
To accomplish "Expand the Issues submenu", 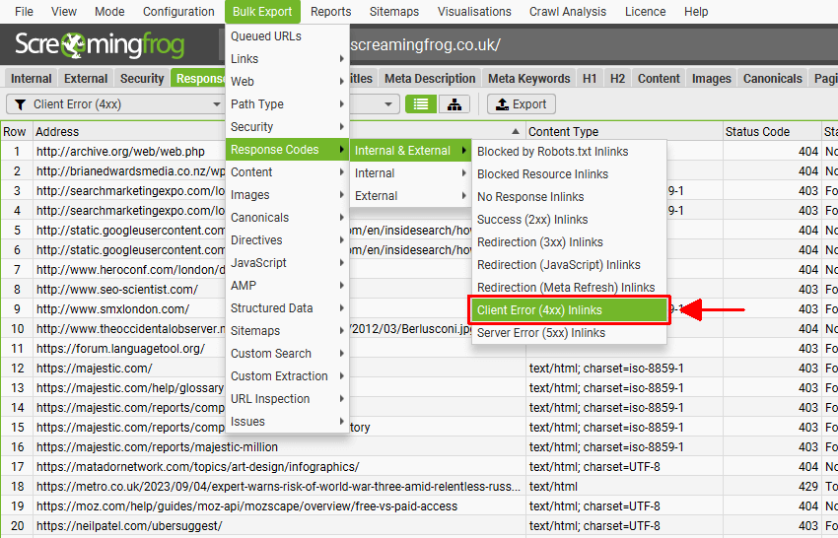I will tap(288, 422).
